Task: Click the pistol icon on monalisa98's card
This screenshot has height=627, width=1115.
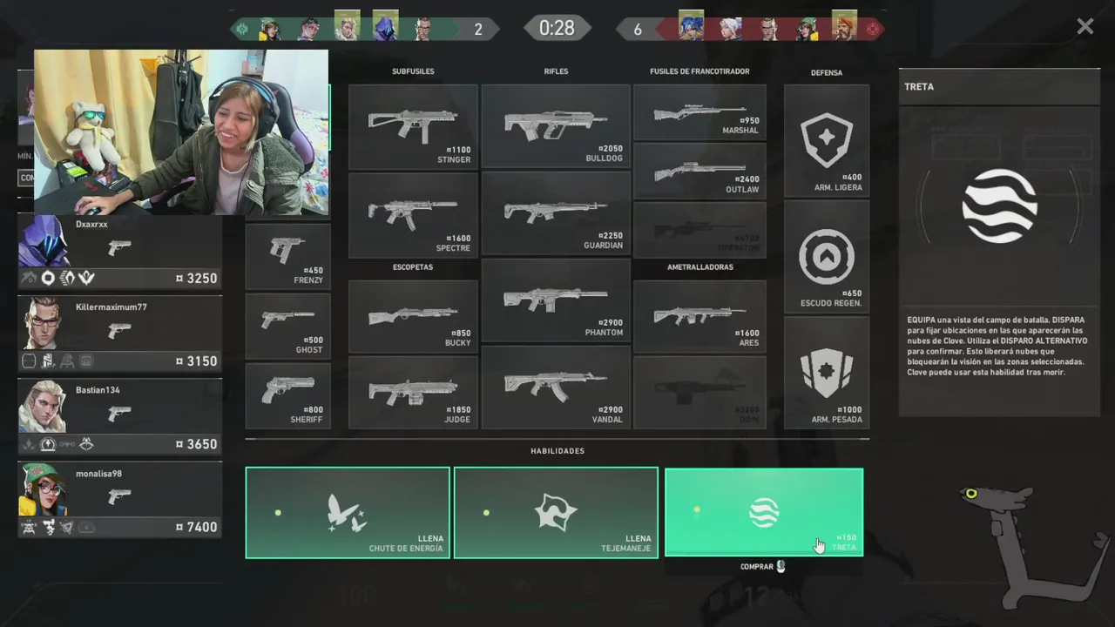Action: (x=119, y=496)
